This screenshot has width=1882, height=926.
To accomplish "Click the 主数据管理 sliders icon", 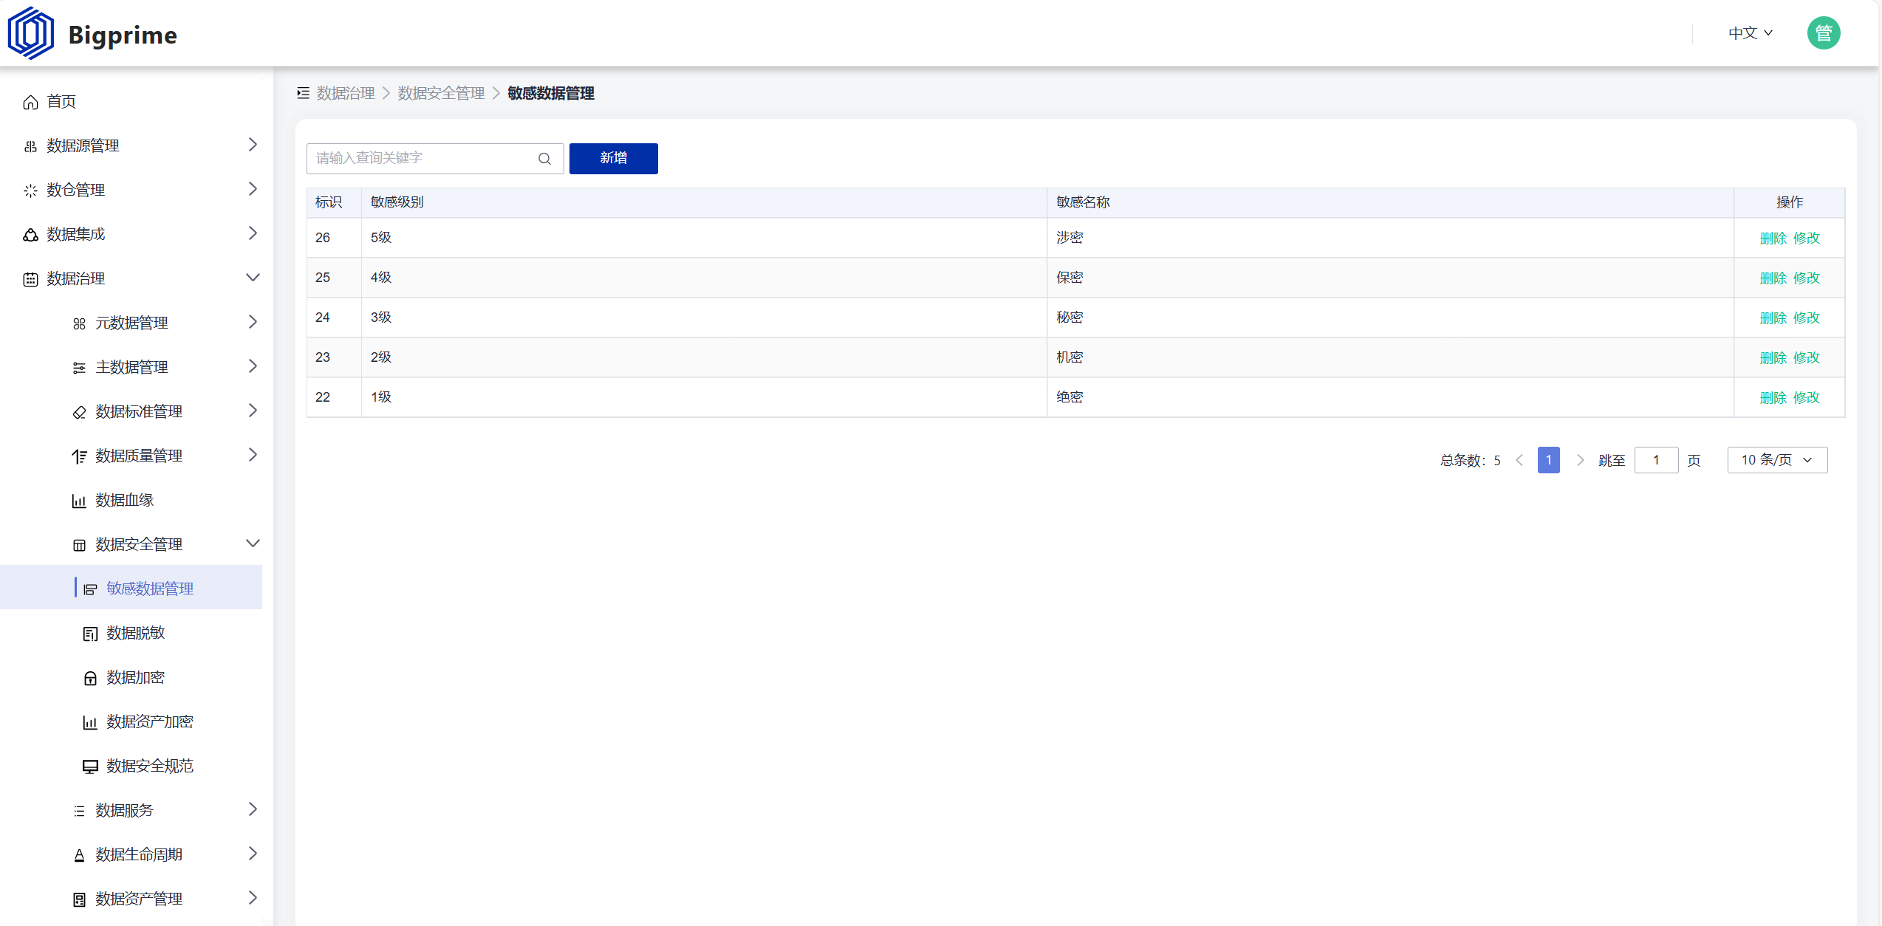I will pyautogui.click(x=79, y=368).
